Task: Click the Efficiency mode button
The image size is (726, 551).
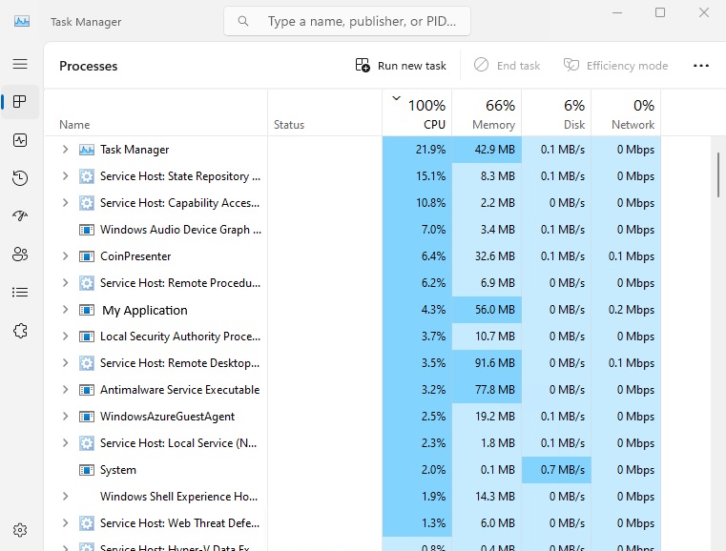Action: (615, 66)
